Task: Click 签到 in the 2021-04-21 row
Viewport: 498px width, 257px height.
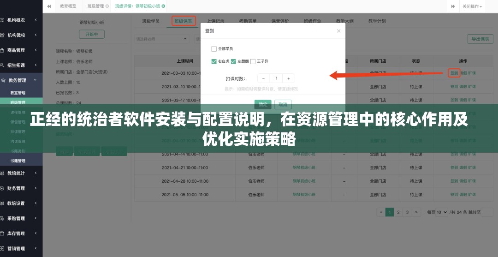Action: pos(454,168)
